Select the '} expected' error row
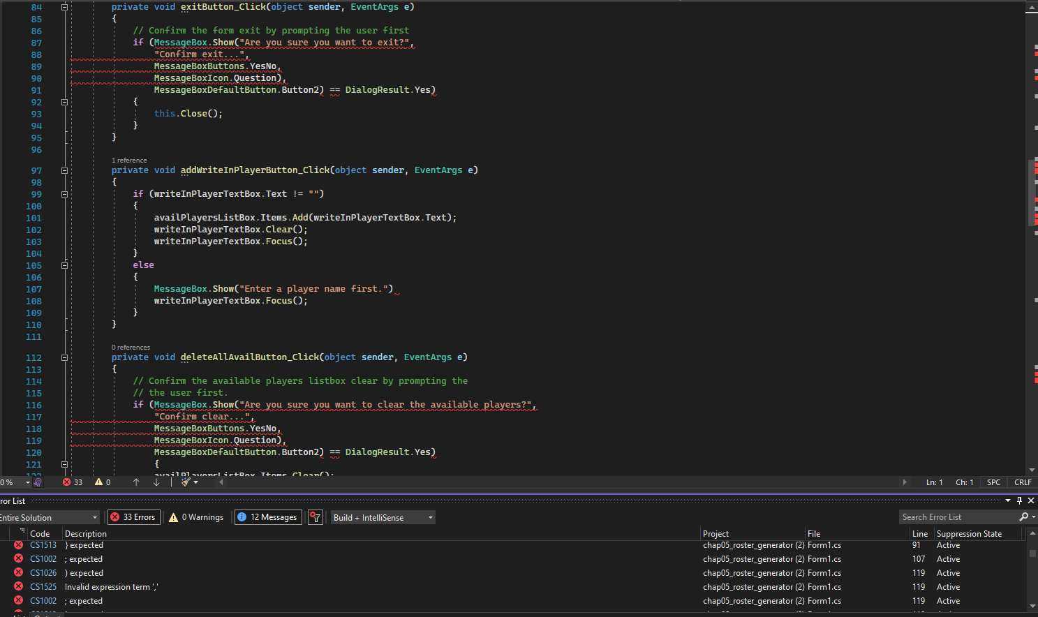This screenshot has height=617, width=1038. coord(513,545)
